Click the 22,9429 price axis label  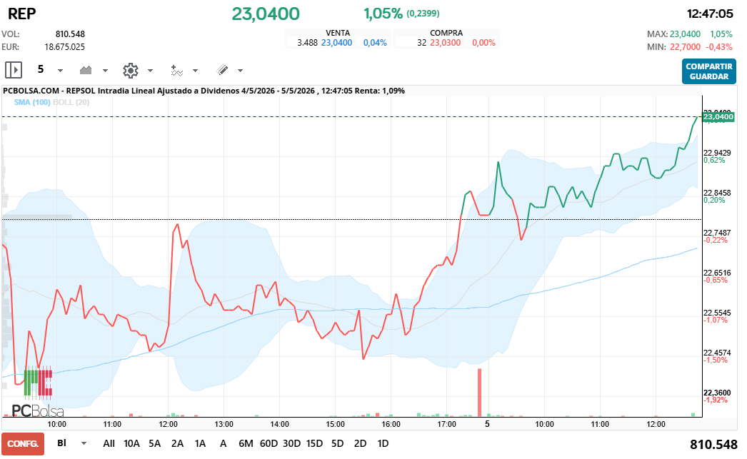717,153
